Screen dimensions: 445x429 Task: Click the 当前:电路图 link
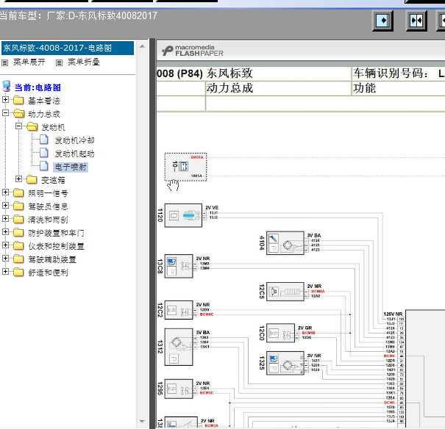(38, 87)
